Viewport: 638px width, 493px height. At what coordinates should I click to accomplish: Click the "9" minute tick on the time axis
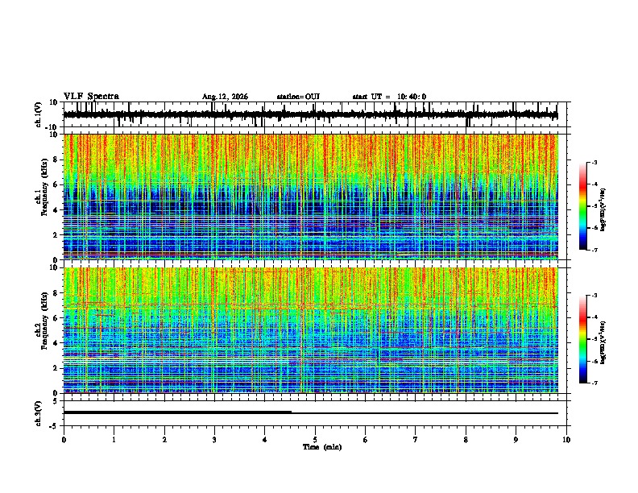tap(516, 440)
